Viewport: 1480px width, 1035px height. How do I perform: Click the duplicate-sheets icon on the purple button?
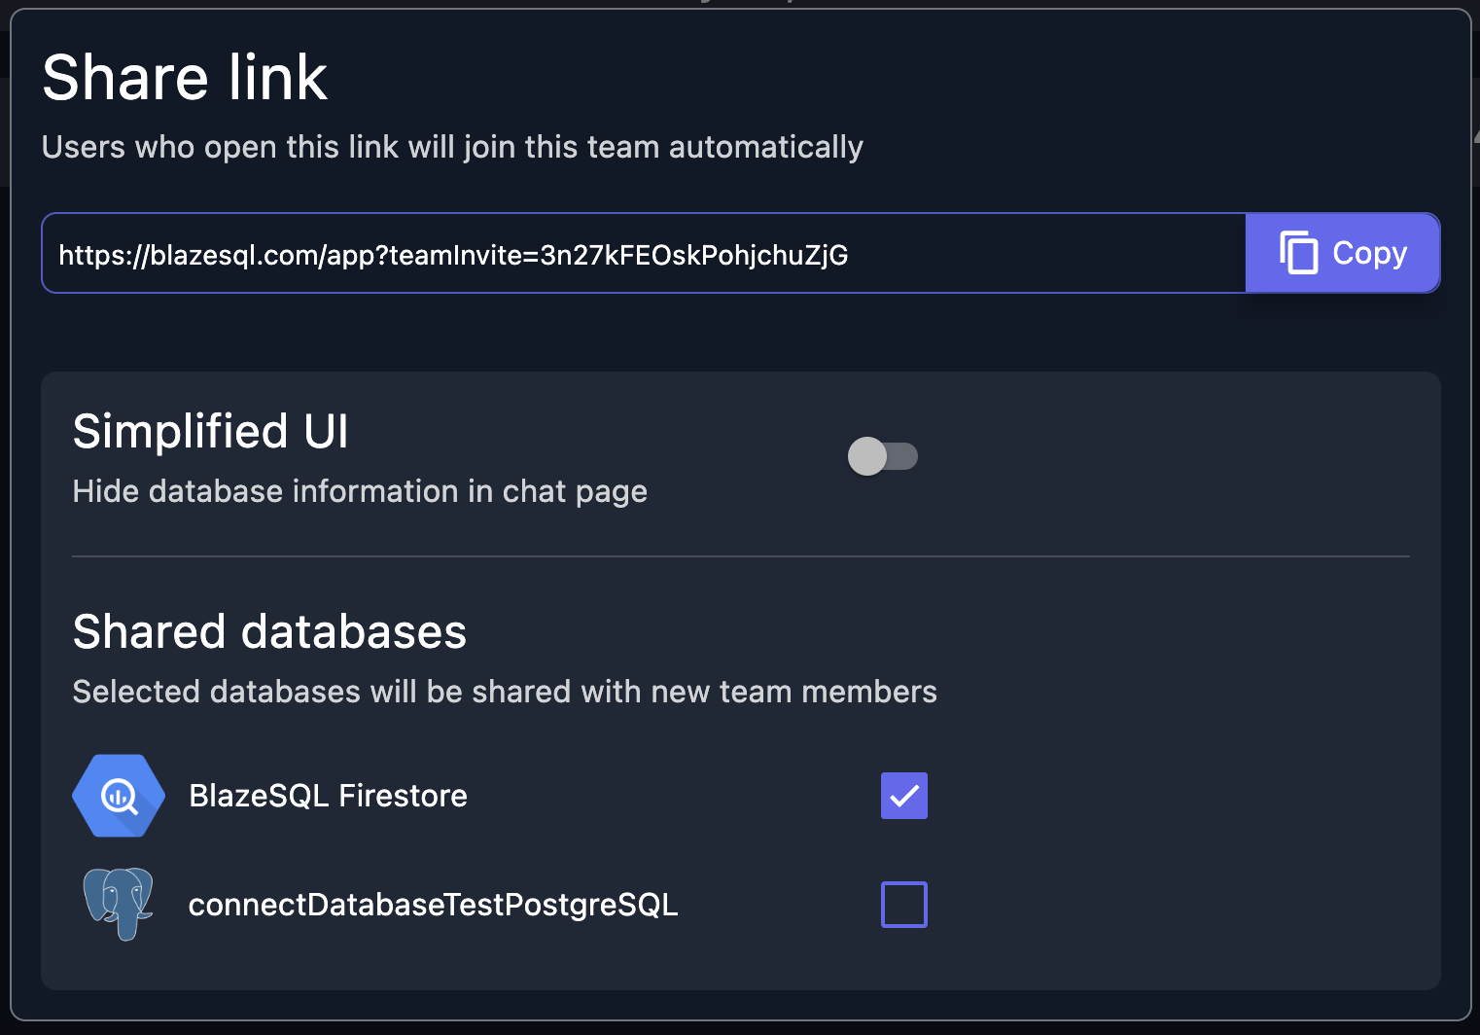coord(1300,253)
